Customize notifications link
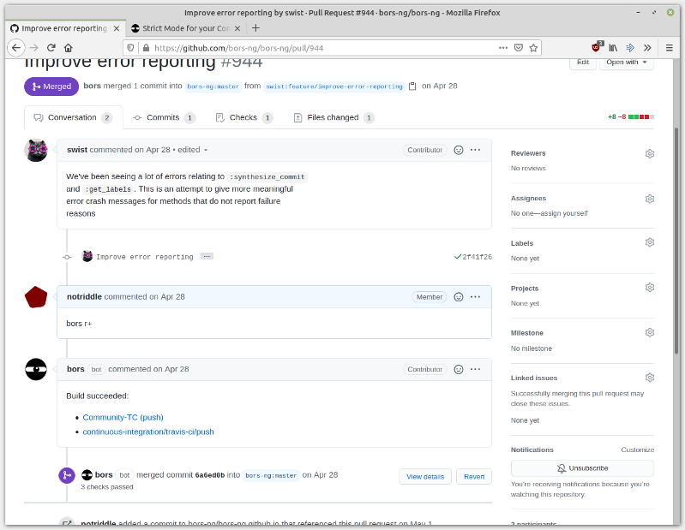 click(637, 450)
